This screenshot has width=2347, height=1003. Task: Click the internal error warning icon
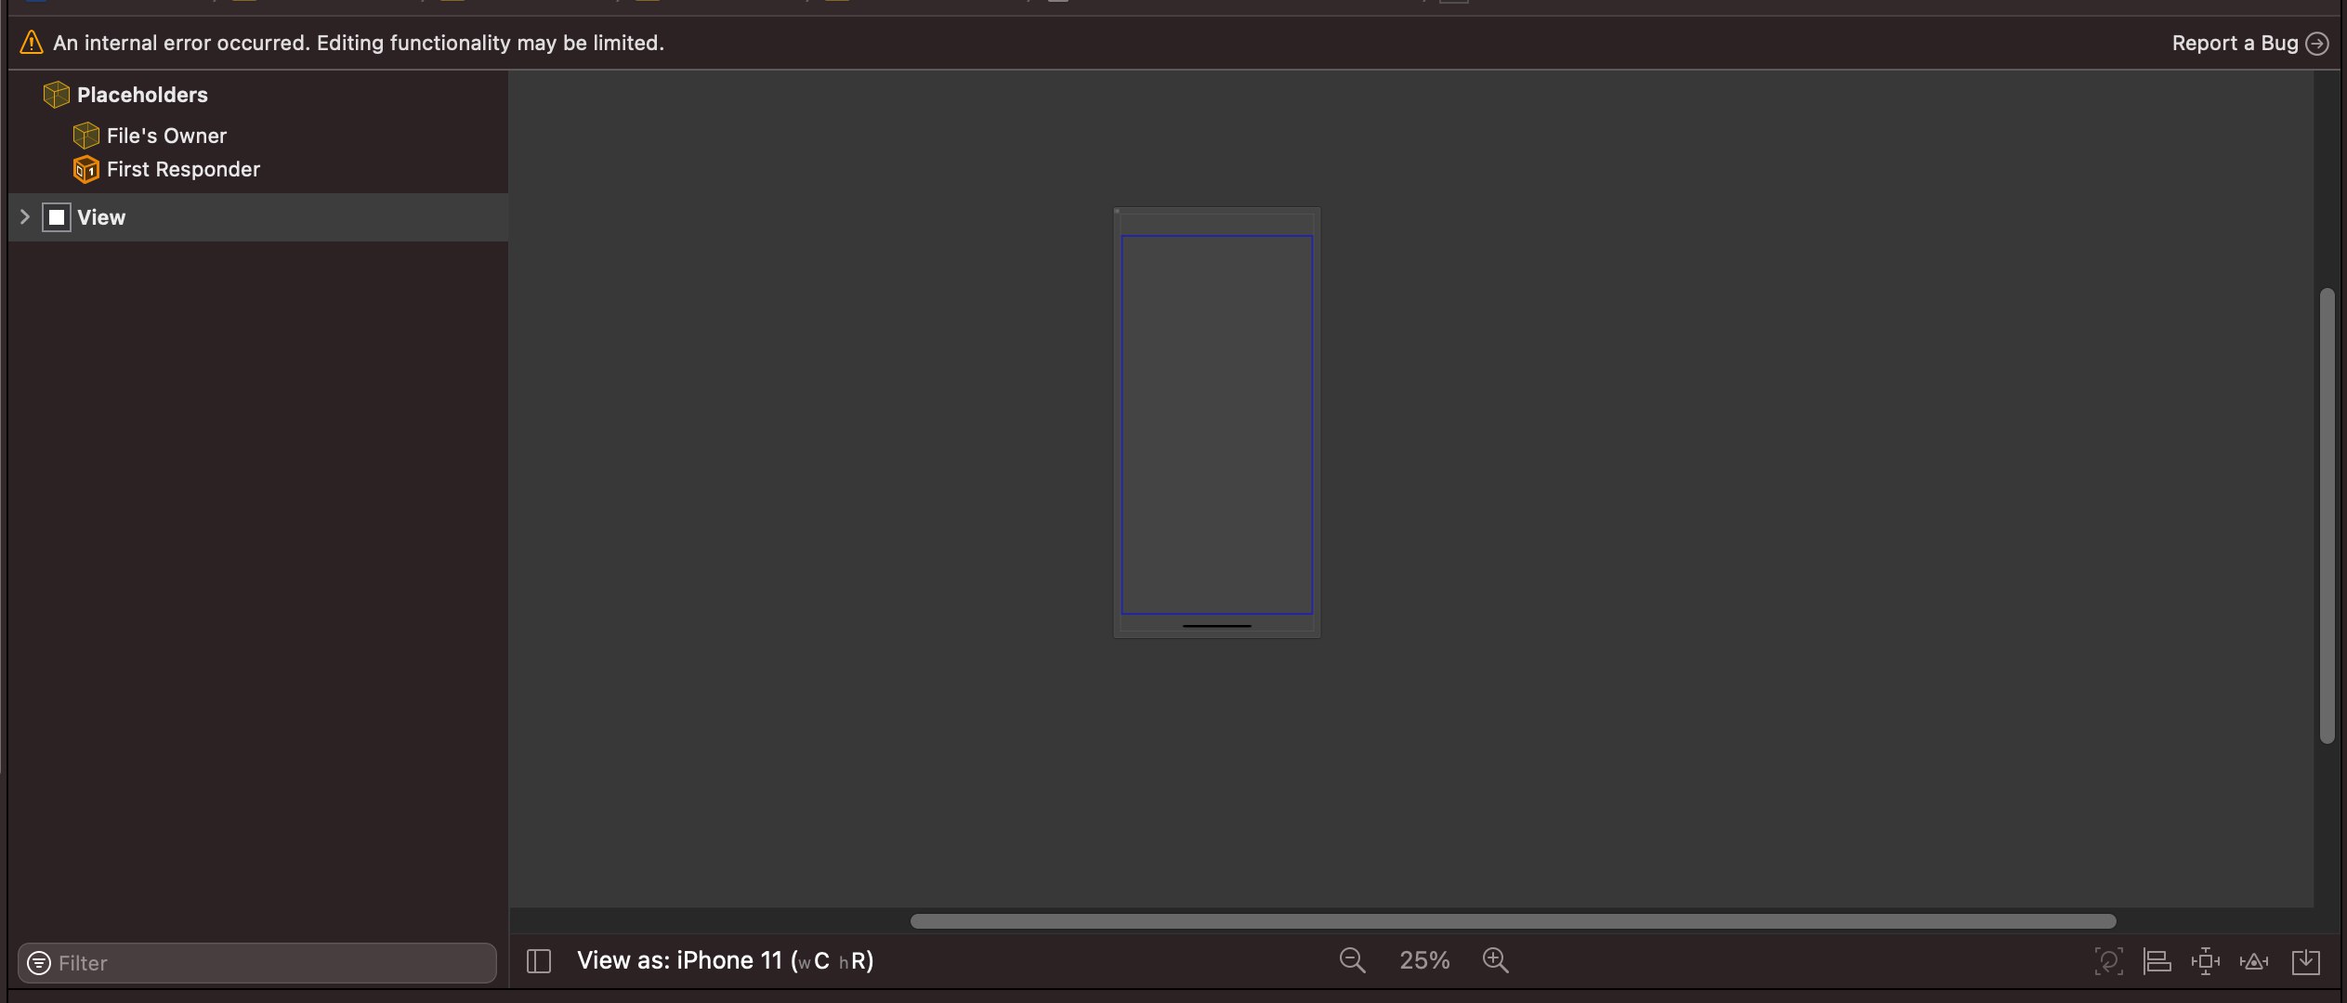[32, 43]
